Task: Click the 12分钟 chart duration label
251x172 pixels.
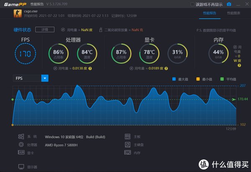Action: pos(231,129)
